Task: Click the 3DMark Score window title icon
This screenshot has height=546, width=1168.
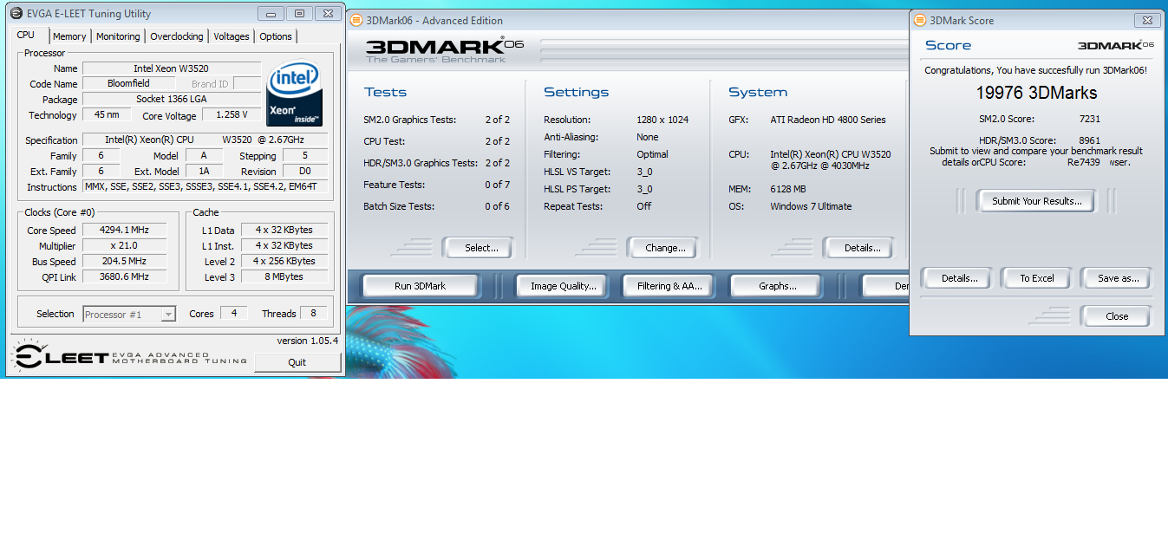Action: click(x=920, y=20)
